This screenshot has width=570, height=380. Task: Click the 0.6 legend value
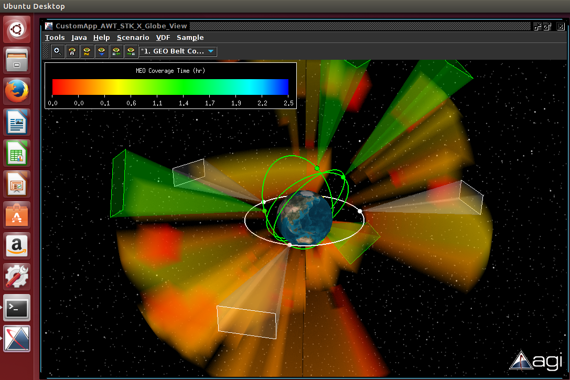pos(131,103)
